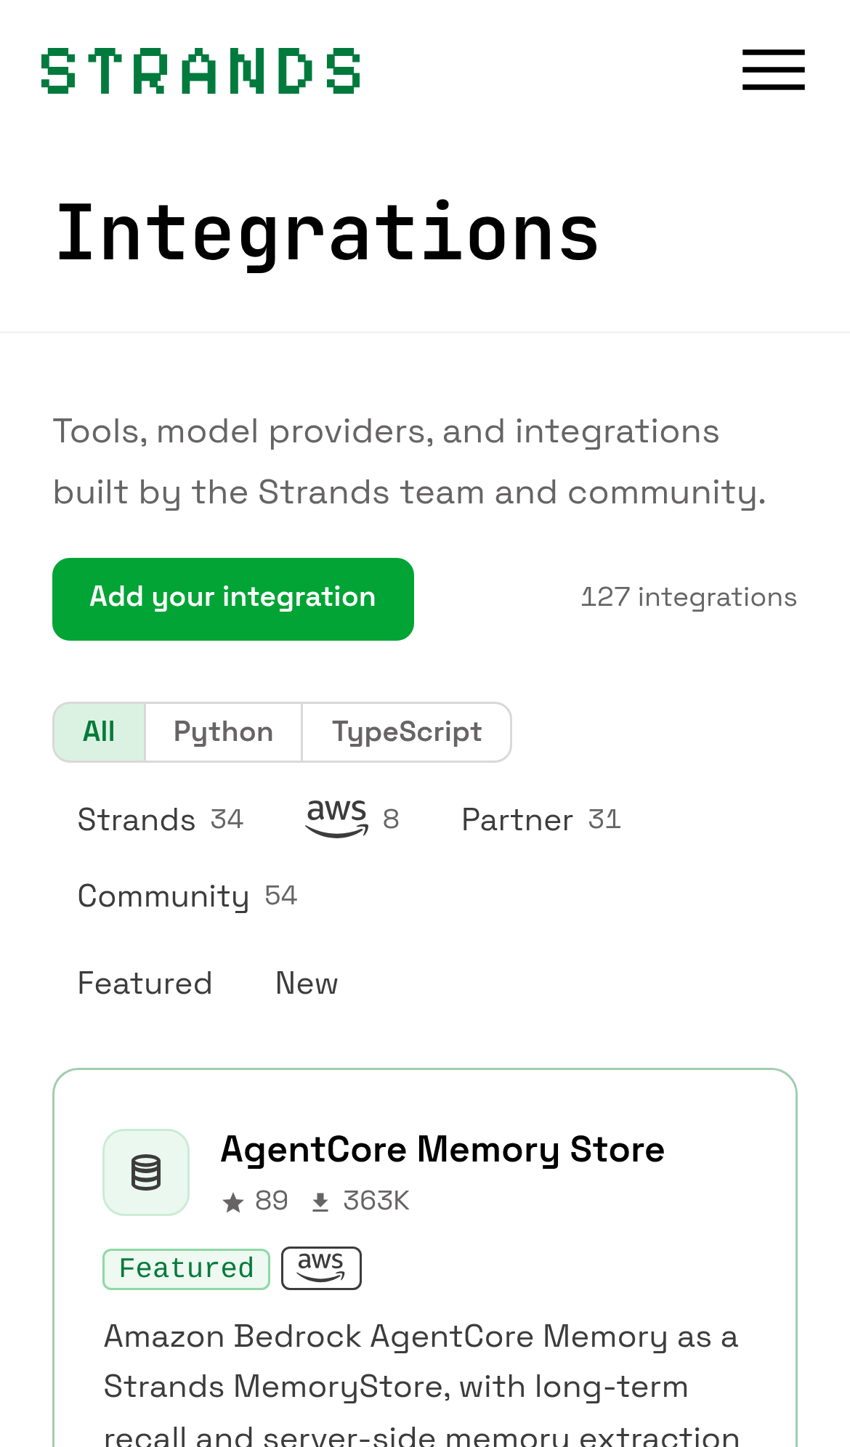Show only Featured integrations
The image size is (850, 1447).
point(145,983)
